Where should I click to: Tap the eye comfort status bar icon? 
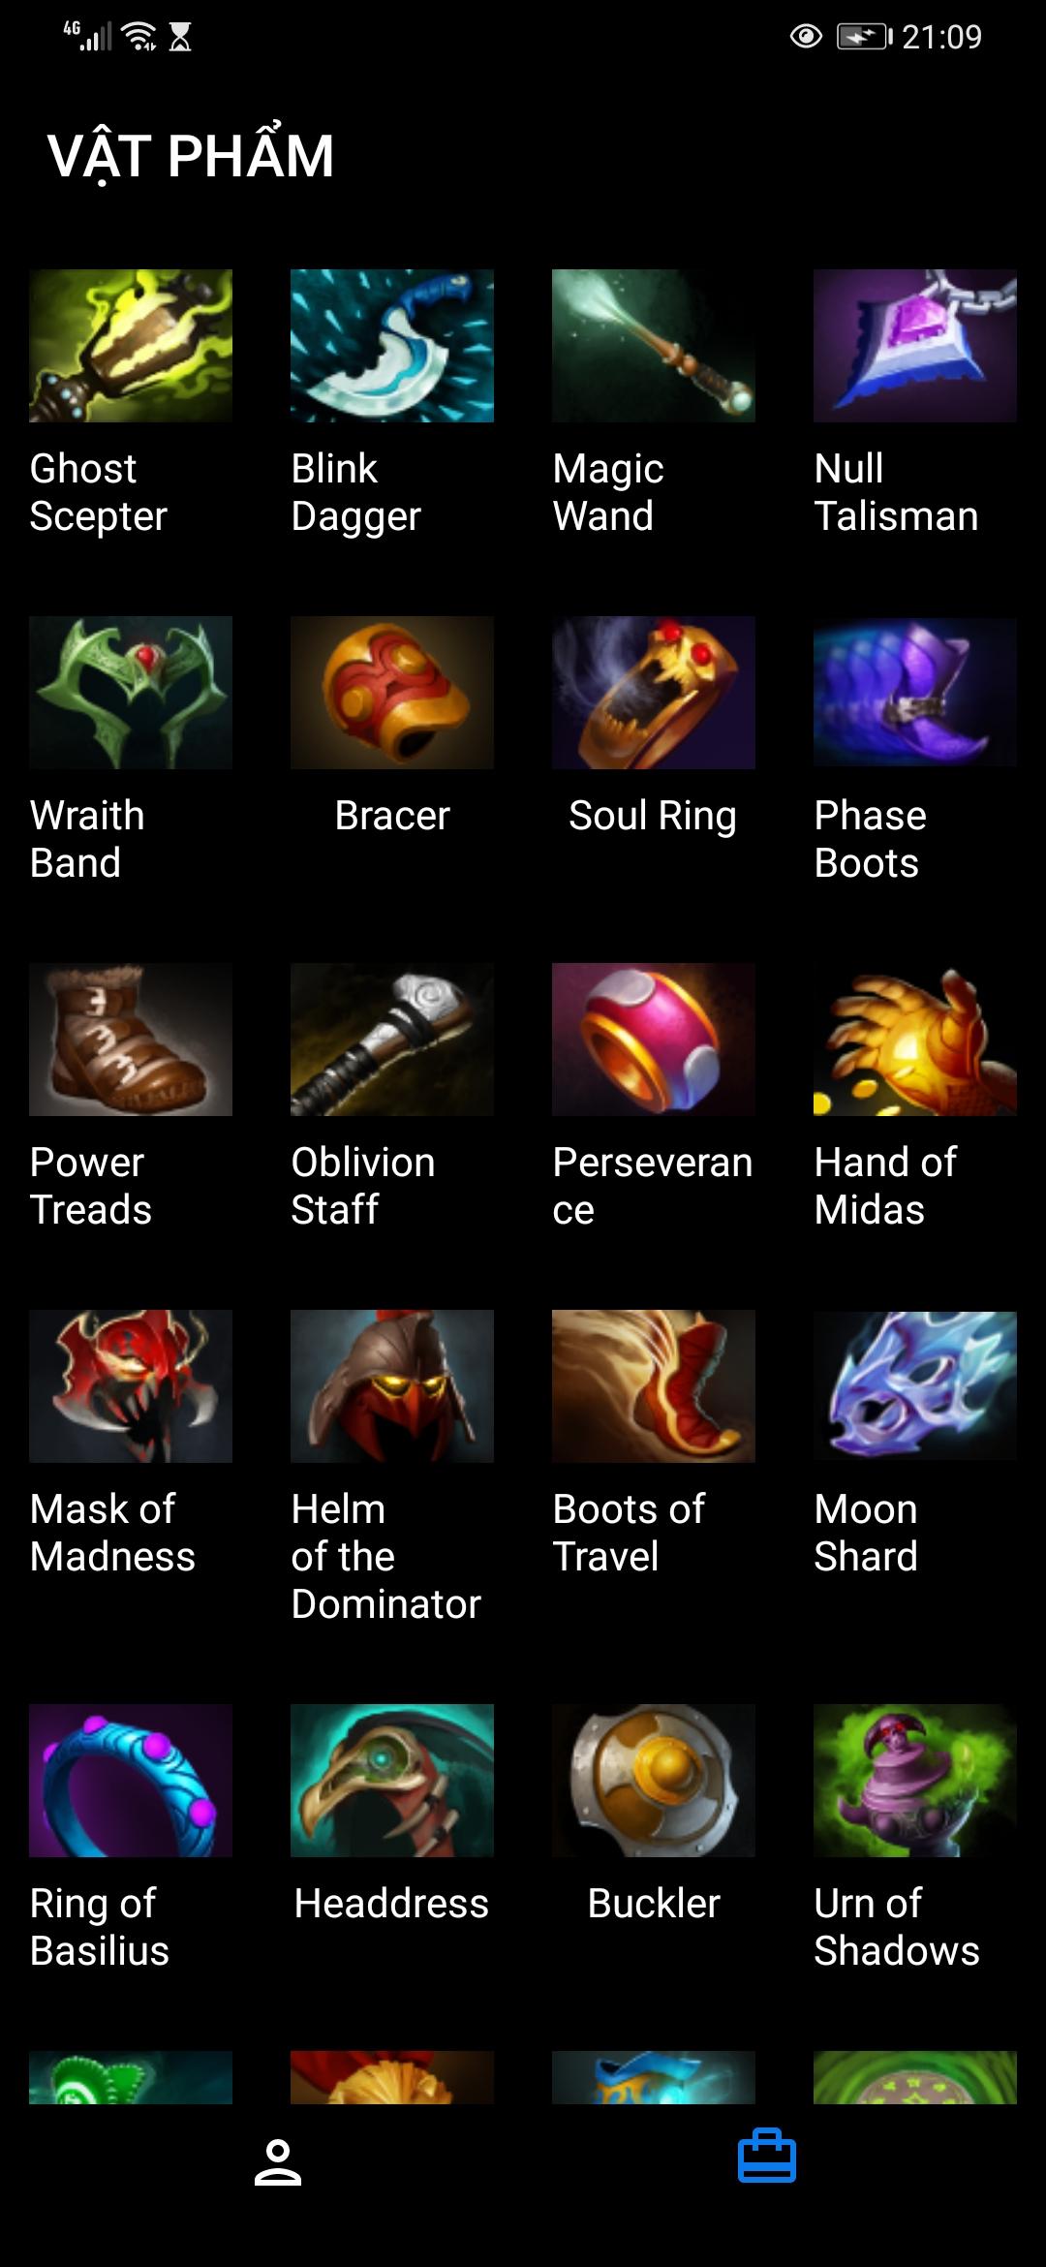click(806, 37)
